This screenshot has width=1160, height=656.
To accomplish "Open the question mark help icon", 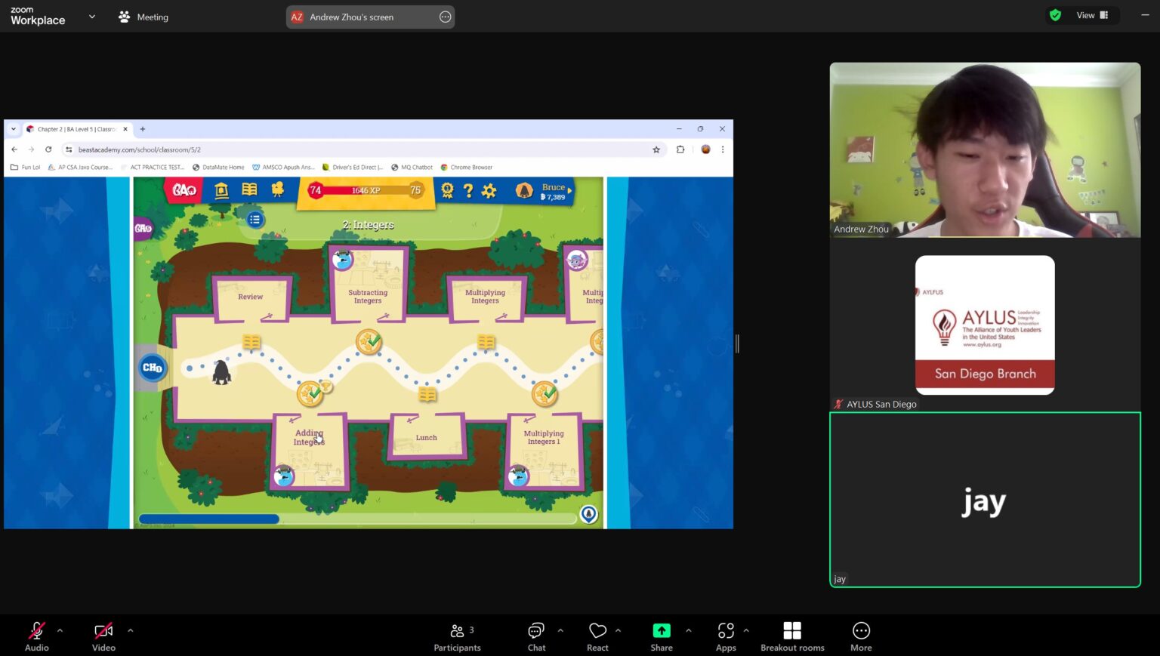I will point(468,190).
